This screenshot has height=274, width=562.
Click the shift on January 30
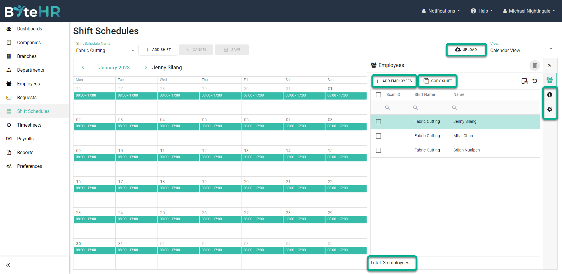pyautogui.click(x=94, y=250)
